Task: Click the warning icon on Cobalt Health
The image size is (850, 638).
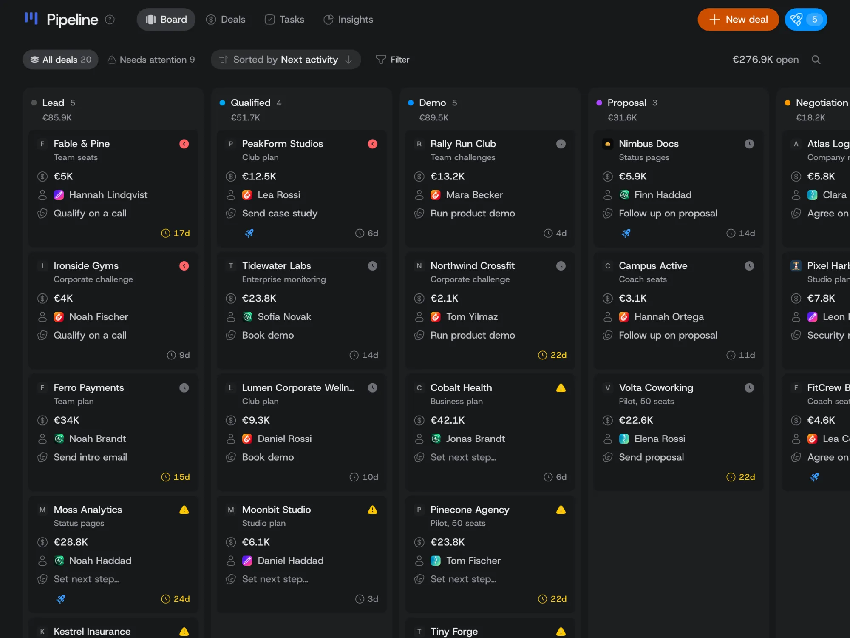Action: point(561,387)
